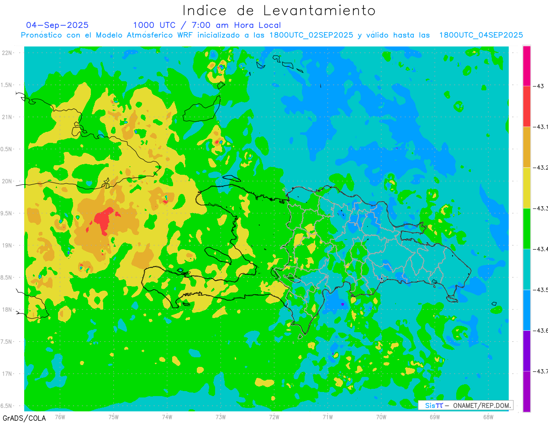Click the 68W longitude axis label

pyautogui.click(x=488, y=417)
